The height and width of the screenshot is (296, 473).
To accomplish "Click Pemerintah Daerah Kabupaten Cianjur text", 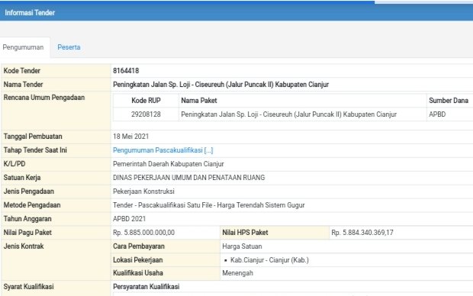I will [169, 164].
